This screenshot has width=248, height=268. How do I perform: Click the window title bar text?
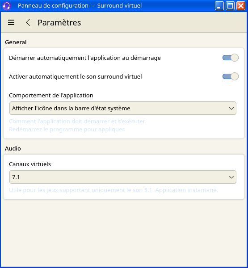click(x=80, y=6)
